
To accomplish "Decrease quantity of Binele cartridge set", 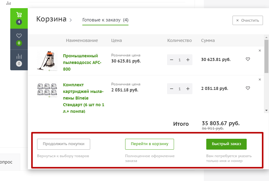I will point(172,89).
